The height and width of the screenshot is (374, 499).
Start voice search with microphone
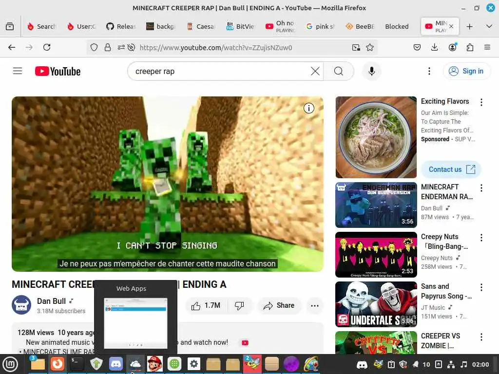[371, 71]
